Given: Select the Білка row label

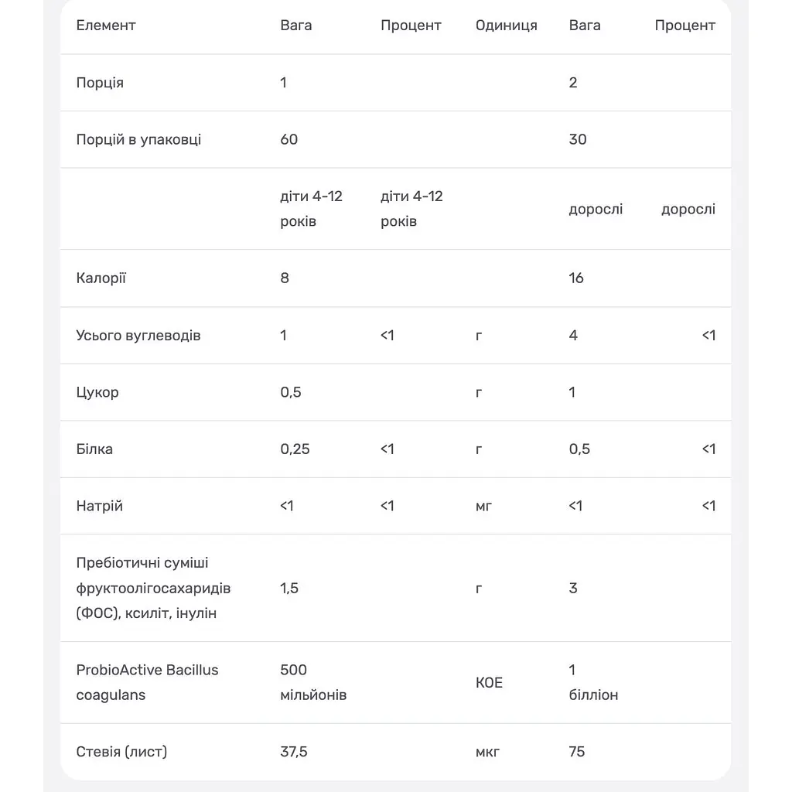Looking at the screenshot, I should tap(94, 449).
